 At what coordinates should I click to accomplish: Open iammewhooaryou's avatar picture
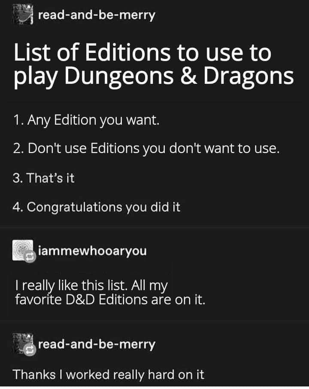(23, 250)
